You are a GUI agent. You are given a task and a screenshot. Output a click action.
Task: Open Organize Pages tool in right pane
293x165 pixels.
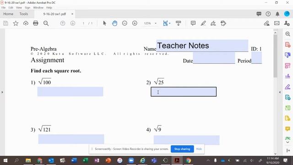coord(288,66)
